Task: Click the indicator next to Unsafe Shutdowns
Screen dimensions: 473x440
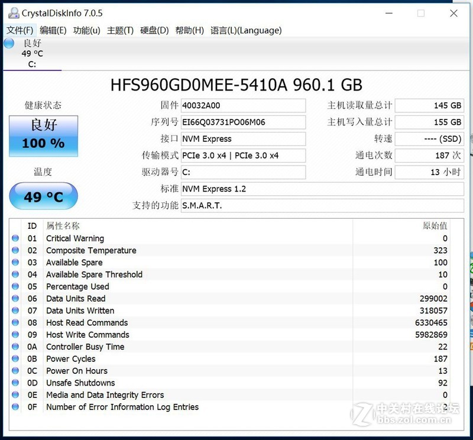Action: (15, 383)
